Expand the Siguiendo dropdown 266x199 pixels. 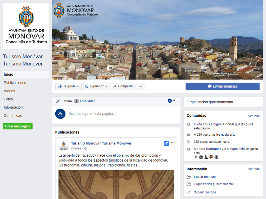(96, 86)
